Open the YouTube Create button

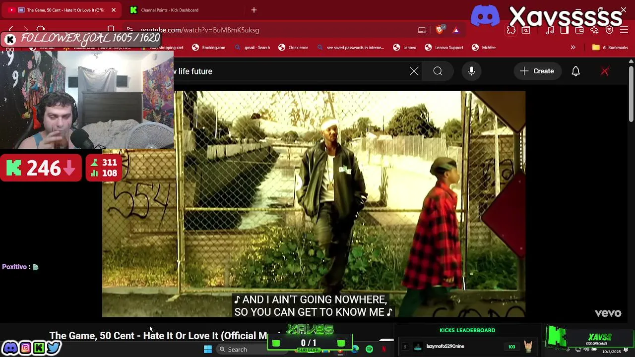click(537, 71)
